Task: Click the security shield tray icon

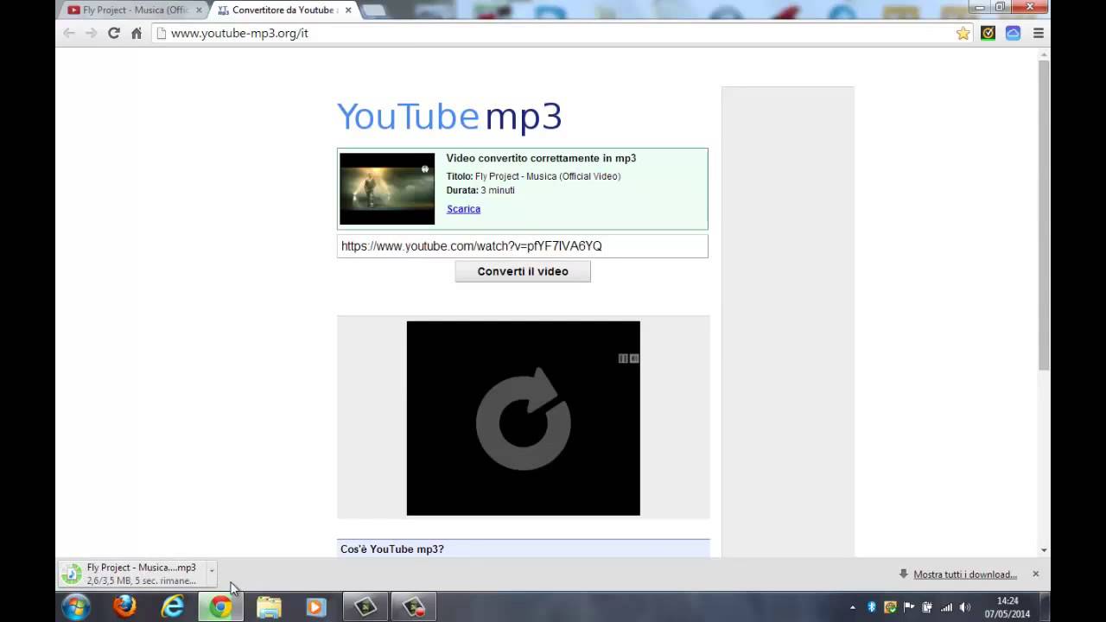Action: click(890, 607)
